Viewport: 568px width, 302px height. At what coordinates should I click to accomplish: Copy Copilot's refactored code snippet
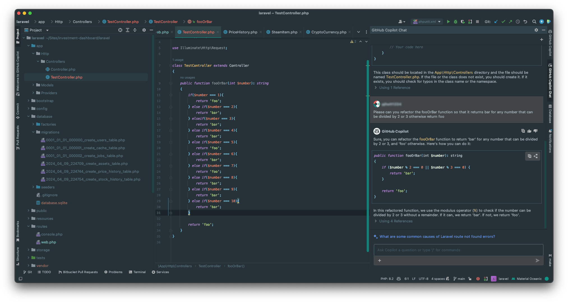tap(529, 156)
